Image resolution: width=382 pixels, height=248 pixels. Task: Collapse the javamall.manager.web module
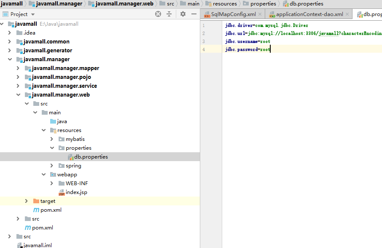click(18, 95)
